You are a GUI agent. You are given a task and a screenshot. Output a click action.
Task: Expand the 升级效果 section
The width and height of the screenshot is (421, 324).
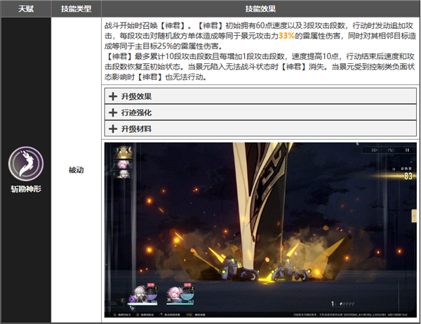(260, 96)
